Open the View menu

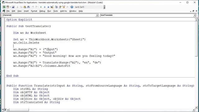coord(19,11)
